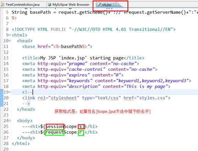Click the JSP file icon on ok.jsp tab
Image resolution: width=198 pixels, height=151 pixels.
(x=99, y=5)
